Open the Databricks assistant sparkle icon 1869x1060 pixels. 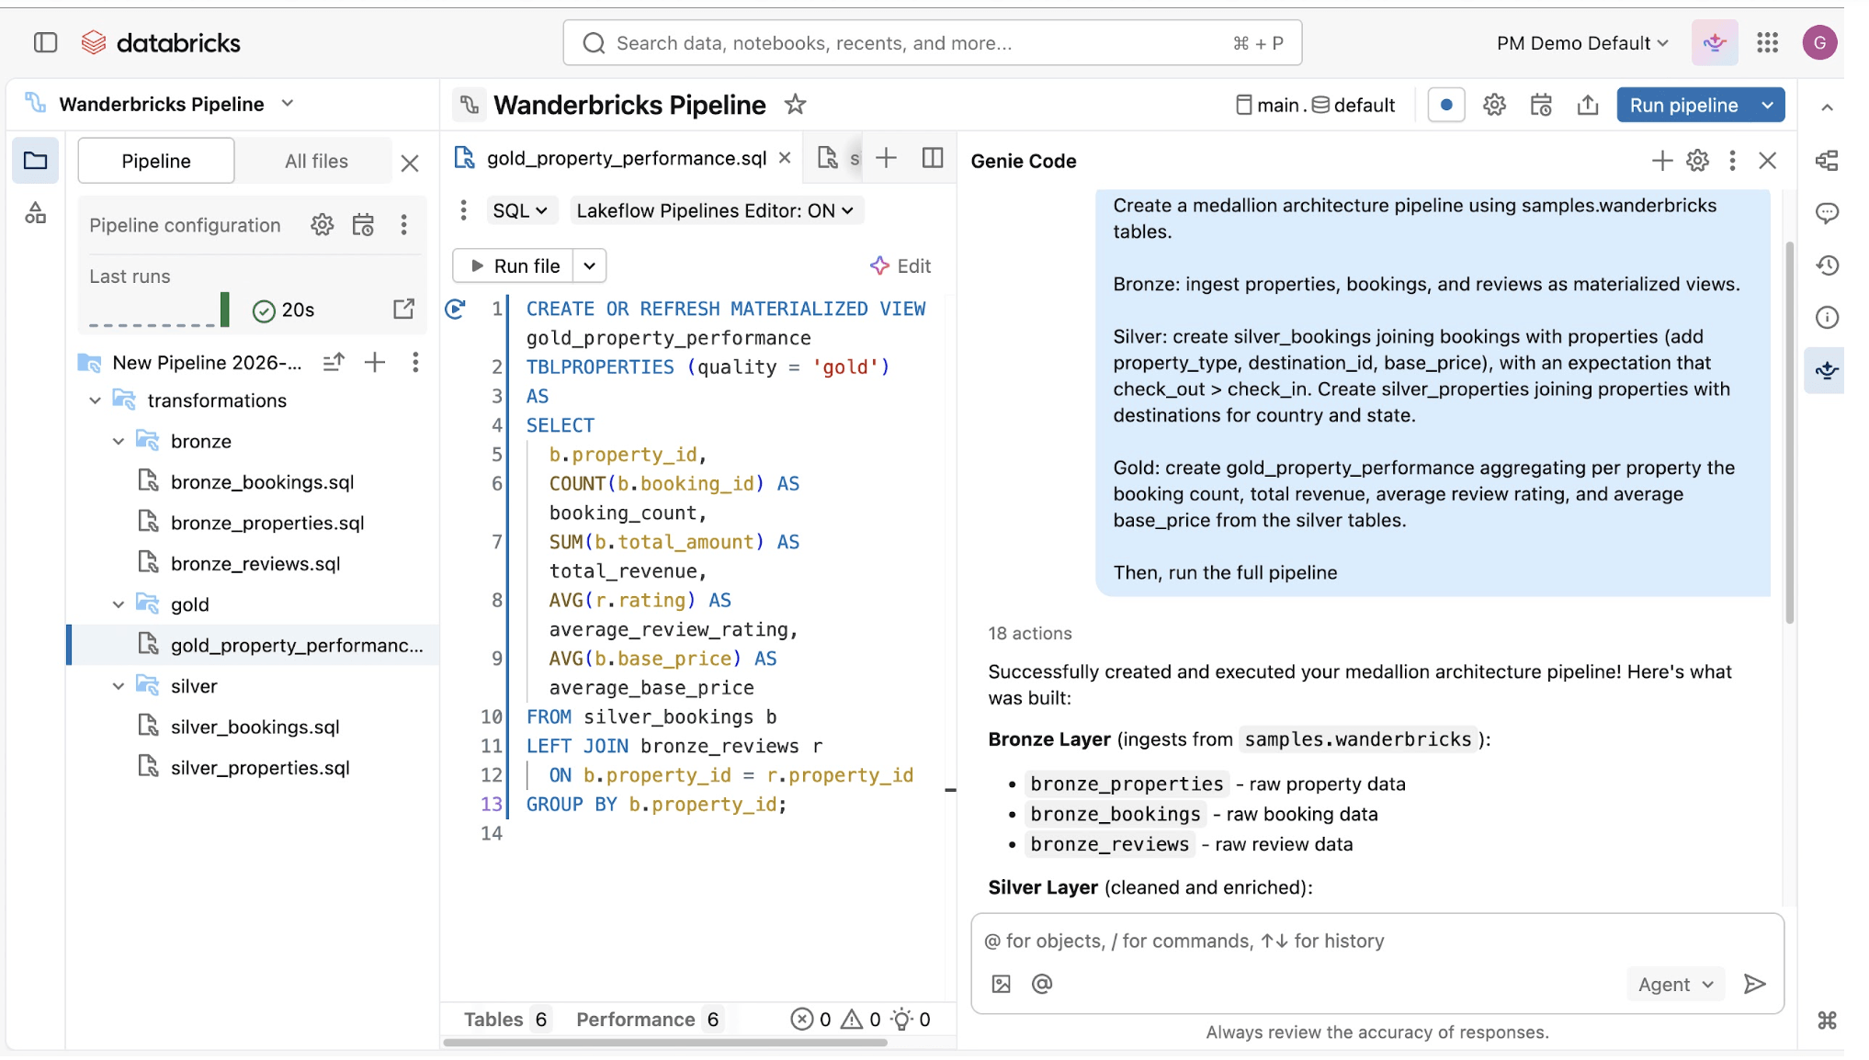(1714, 42)
